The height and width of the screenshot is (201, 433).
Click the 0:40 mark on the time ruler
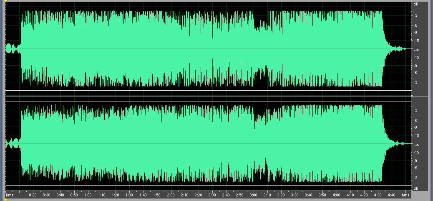(60, 195)
